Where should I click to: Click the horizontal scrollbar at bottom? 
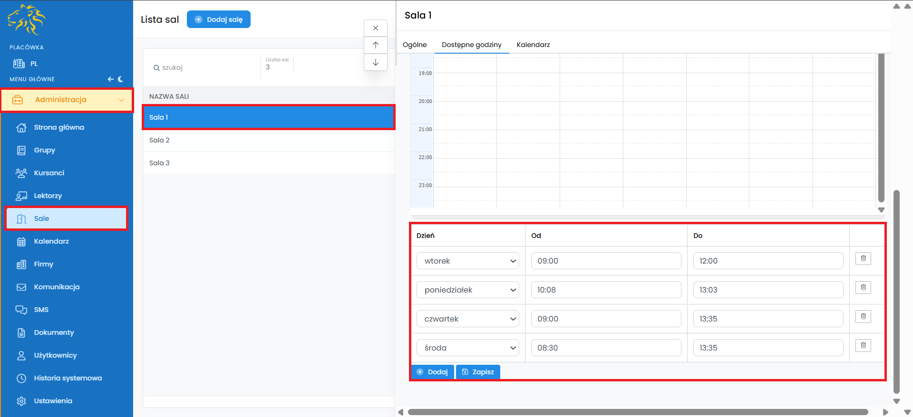pos(637,412)
